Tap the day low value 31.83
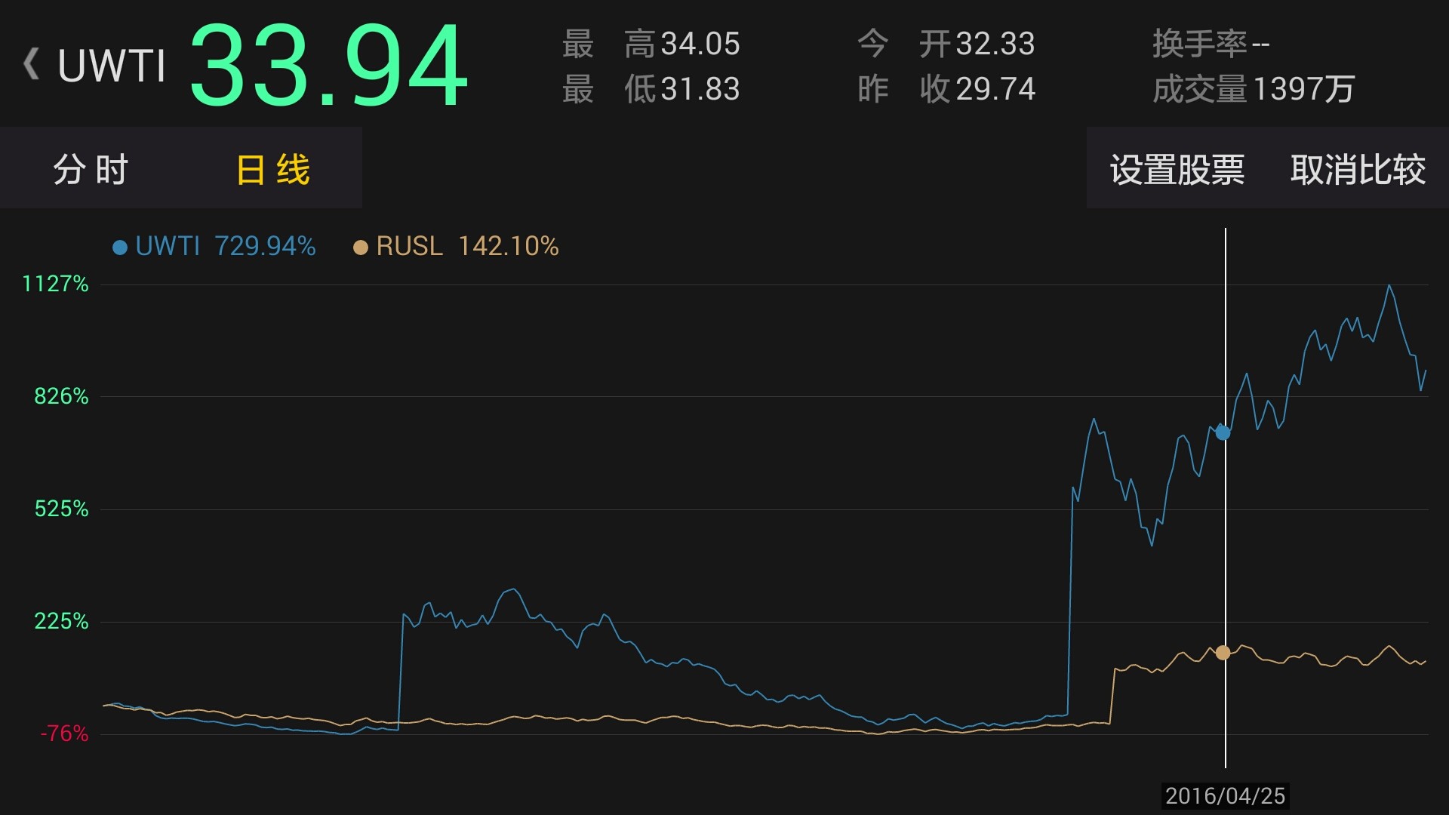The width and height of the screenshot is (1449, 815). tap(700, 89)
